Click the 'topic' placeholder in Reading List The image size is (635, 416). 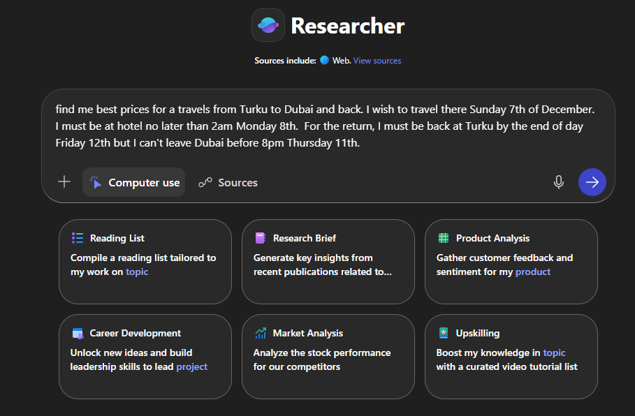click(x=137, y=272)
